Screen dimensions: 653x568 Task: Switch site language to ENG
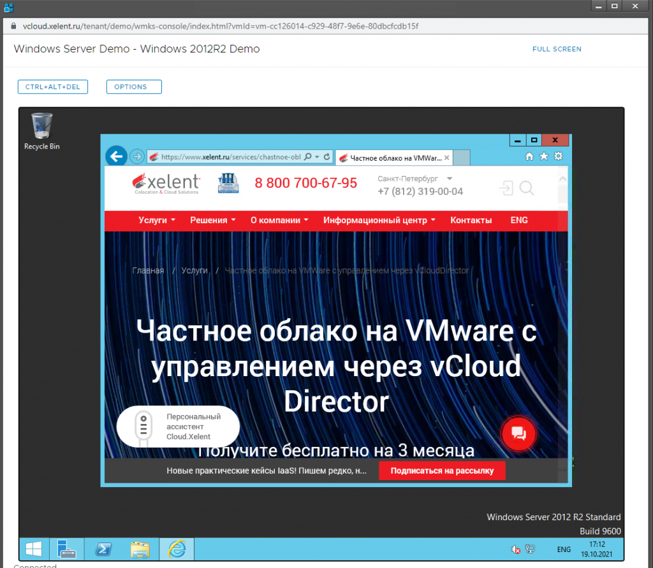519,221
